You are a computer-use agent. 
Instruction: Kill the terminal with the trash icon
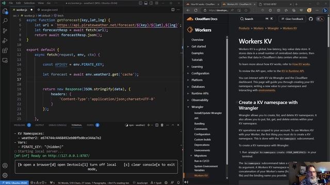tap(162, 125)
